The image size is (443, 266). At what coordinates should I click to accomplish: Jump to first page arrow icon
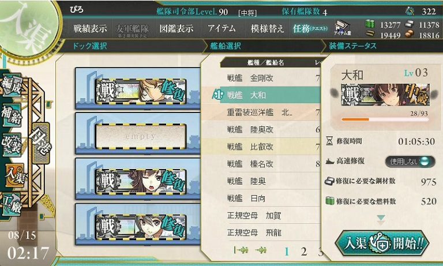[241, 250]
